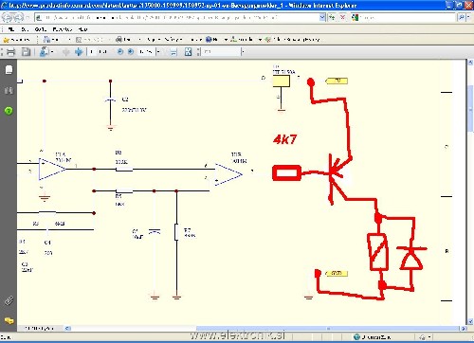Enable the scrolling fit-width view icon
The image size is (474, 343).
click(x=173, y=52)
